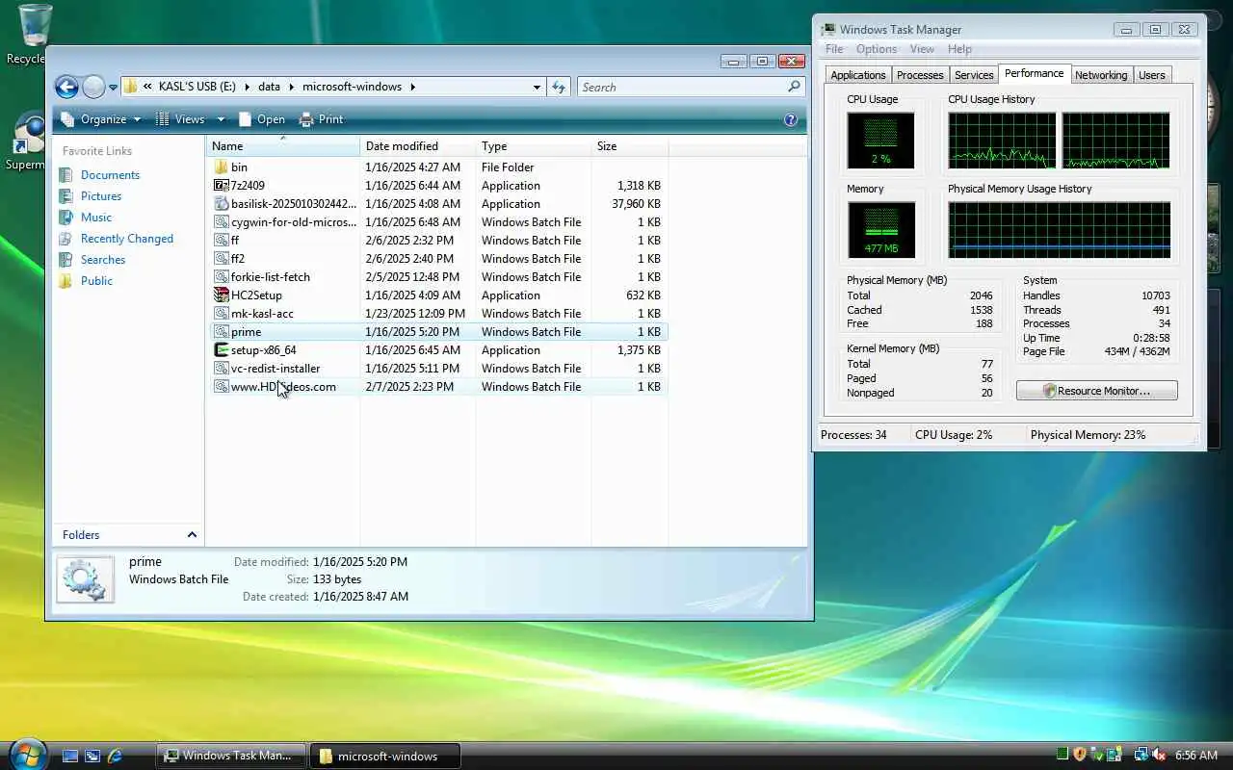1233x770 pixels.
Task: Sort files by the Type column
Action: coord(534,146)
